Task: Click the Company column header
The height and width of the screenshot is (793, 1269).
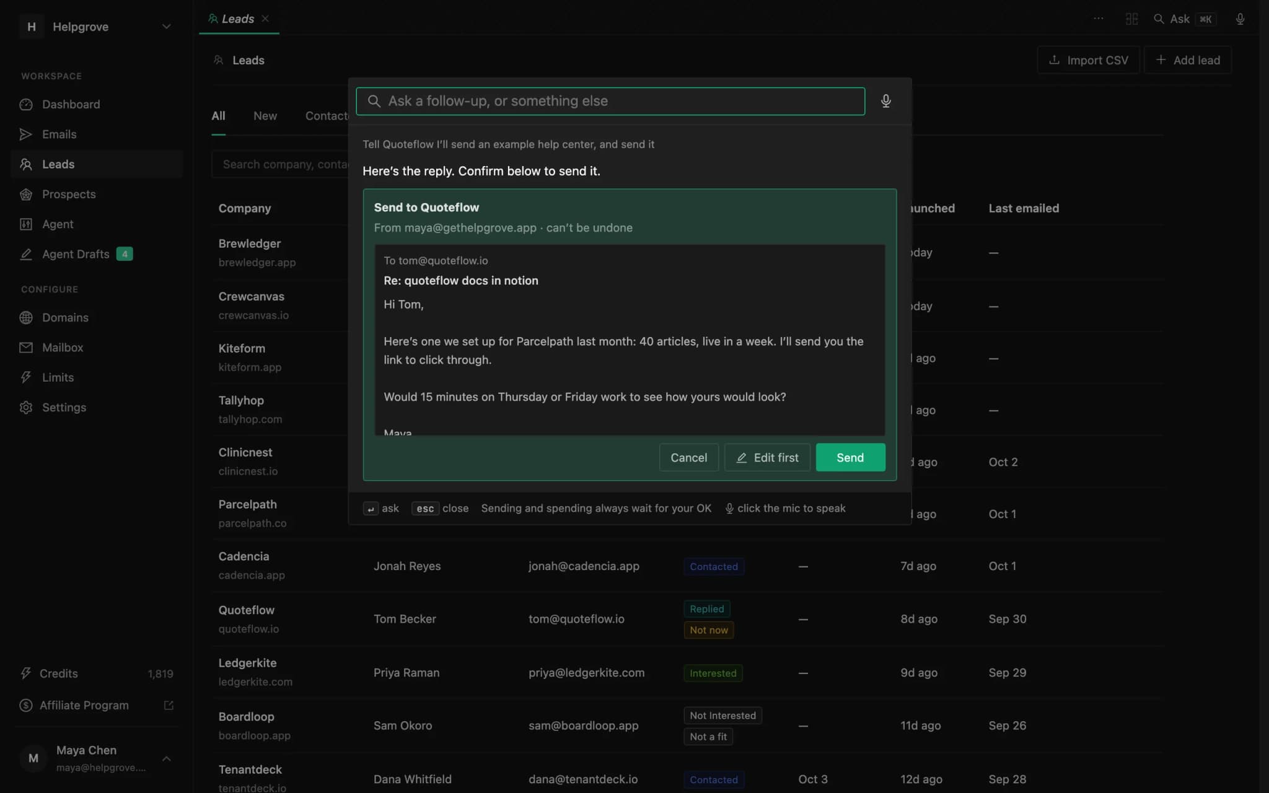Action: click(245, 208)
